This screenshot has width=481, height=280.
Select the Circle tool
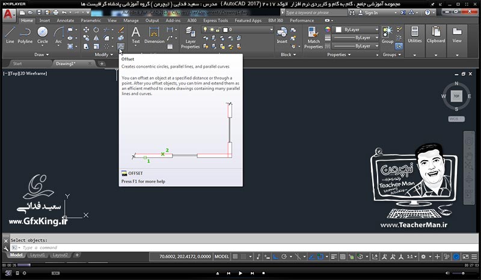point(42,35)
